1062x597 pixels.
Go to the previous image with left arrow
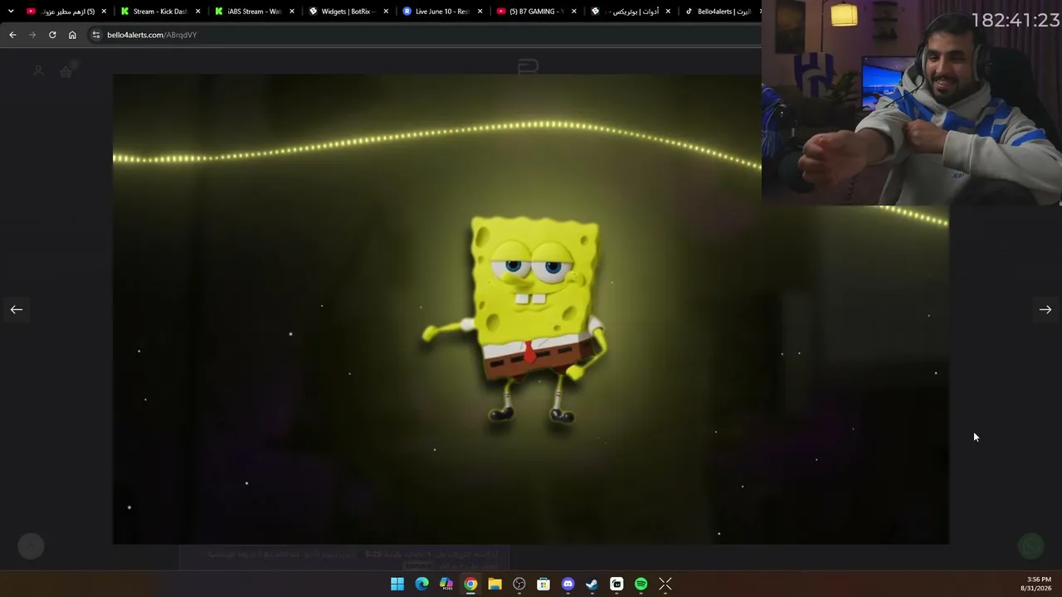click(x=17, y=309)
